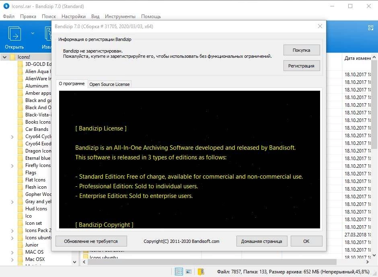Image resolution: width=378 pixels, height=277 pixels.
Task: Open the Файл menu
Action: tap(9, 16)
